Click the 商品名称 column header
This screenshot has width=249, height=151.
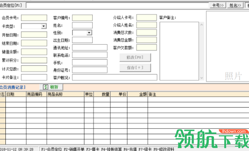point(65,94)
